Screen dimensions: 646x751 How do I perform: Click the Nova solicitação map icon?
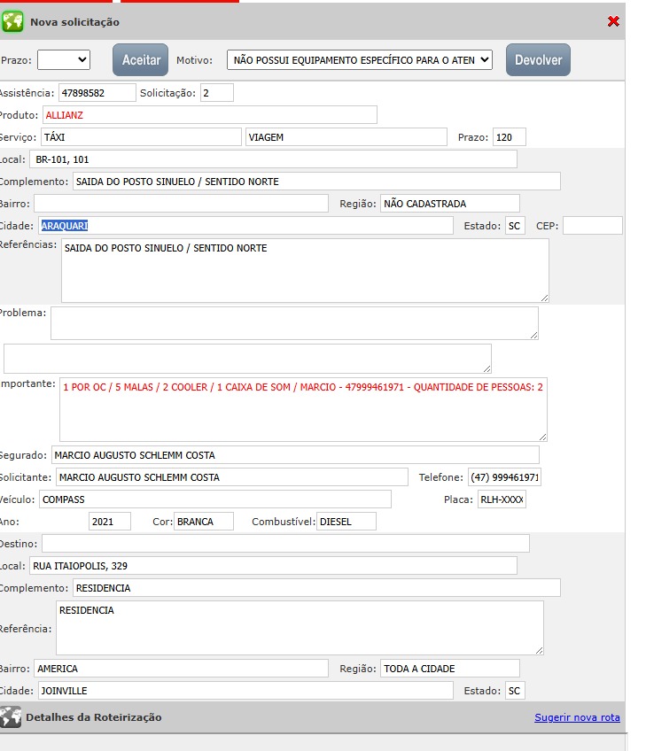tap(12, 21)
